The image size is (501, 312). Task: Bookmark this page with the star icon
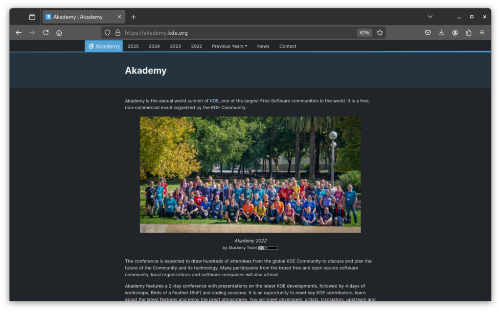(x=380, y=33)
